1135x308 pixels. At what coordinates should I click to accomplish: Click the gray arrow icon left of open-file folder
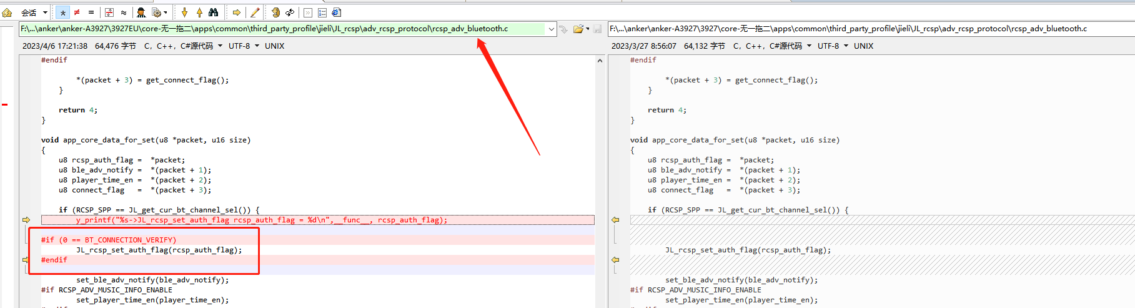click(x=563, y=29)
